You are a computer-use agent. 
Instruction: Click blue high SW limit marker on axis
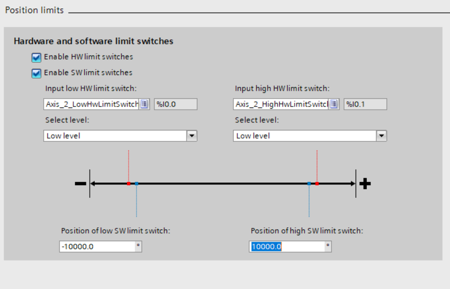pos(309,184)
